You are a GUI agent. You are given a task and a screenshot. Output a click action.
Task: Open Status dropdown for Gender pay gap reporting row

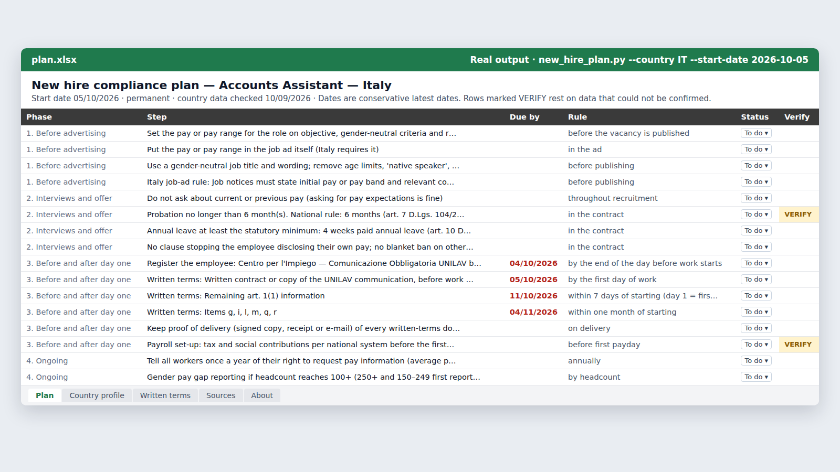pyautogui.click(x=756, y=377)
